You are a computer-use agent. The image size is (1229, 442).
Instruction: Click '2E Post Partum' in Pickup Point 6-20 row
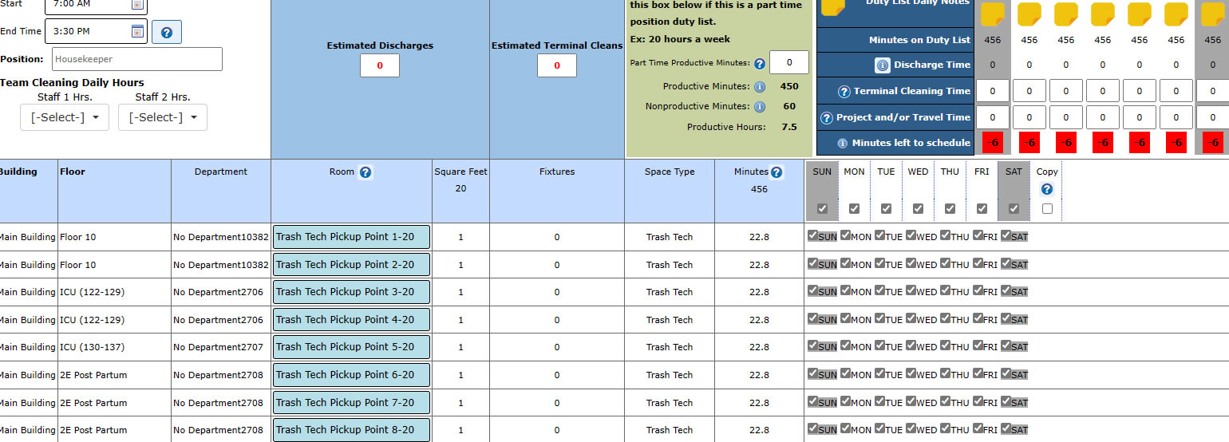[x=93, y=375]
